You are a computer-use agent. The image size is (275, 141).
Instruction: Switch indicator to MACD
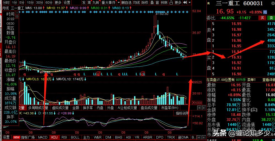[x=43, y=137]
